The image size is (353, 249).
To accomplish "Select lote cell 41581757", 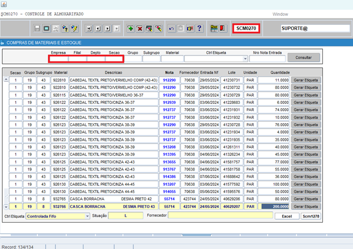I will 231,162.
